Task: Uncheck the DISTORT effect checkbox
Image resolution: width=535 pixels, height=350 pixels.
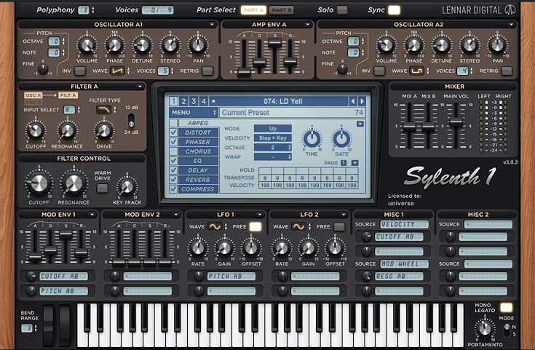Action: point(173,132)
